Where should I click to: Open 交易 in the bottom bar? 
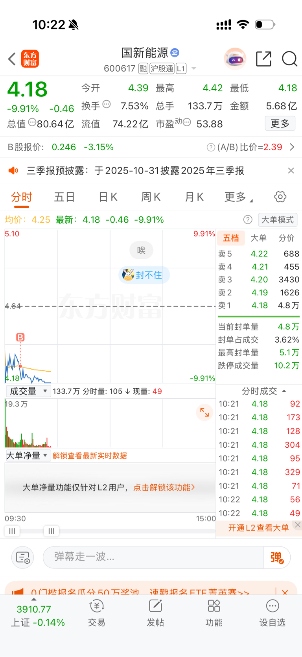coord(97,613)
